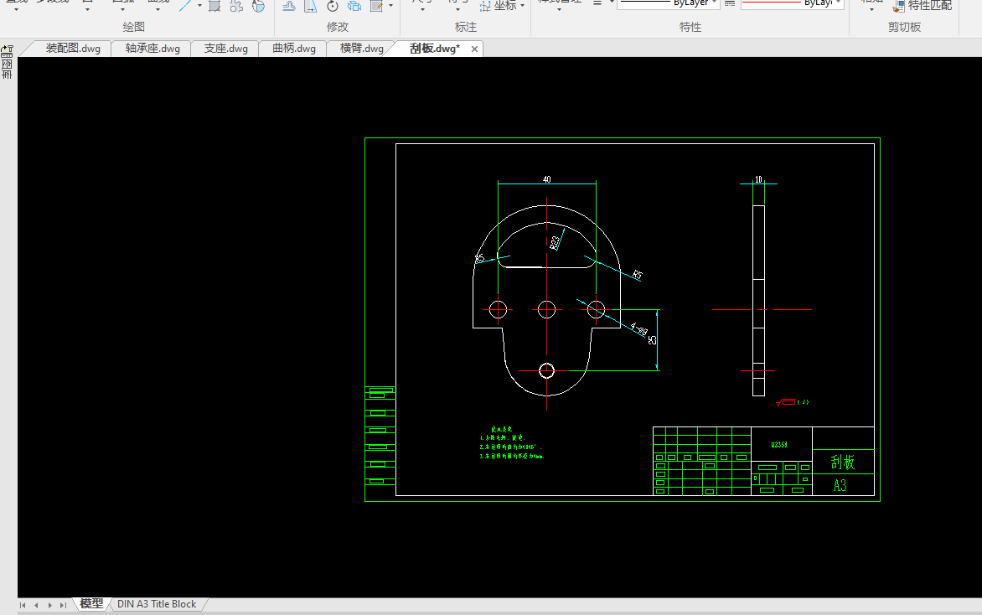Click the 特性匹配 match properties button
The height and width of the screenshot is (615, 982).
[922, 6]
